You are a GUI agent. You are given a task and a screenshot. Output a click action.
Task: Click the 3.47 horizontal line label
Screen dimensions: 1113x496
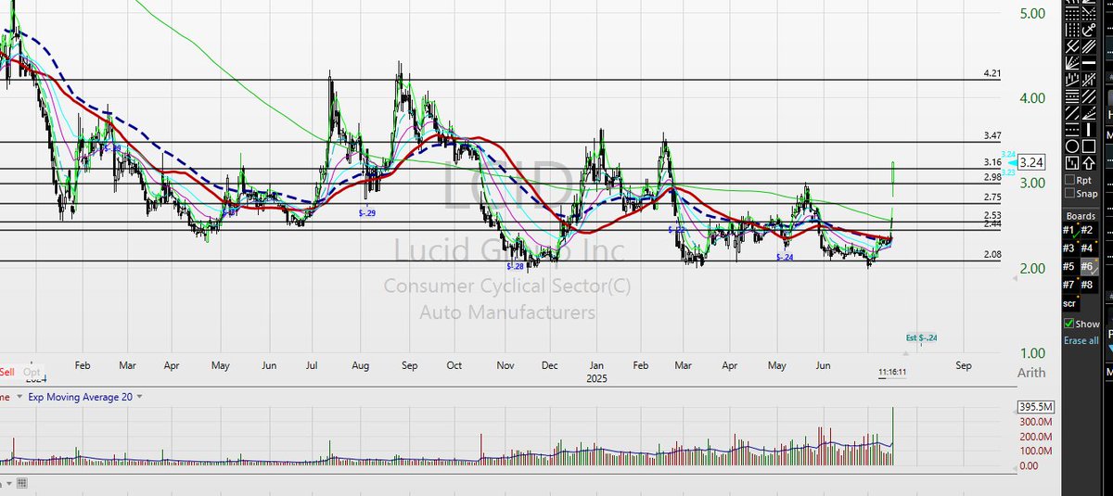point(991,135)
